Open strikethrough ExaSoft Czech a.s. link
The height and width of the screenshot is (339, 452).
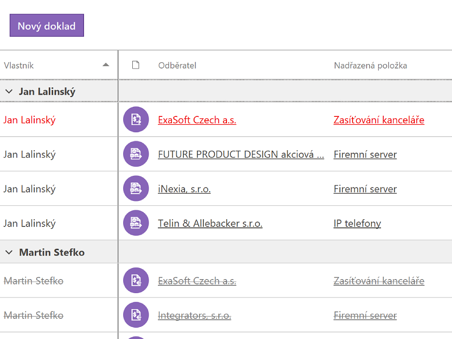point(197,281)
